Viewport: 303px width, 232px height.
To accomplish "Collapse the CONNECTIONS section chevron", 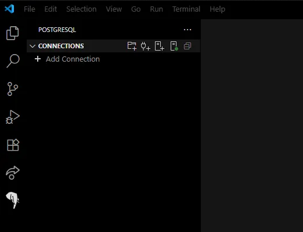I will 33,46.
